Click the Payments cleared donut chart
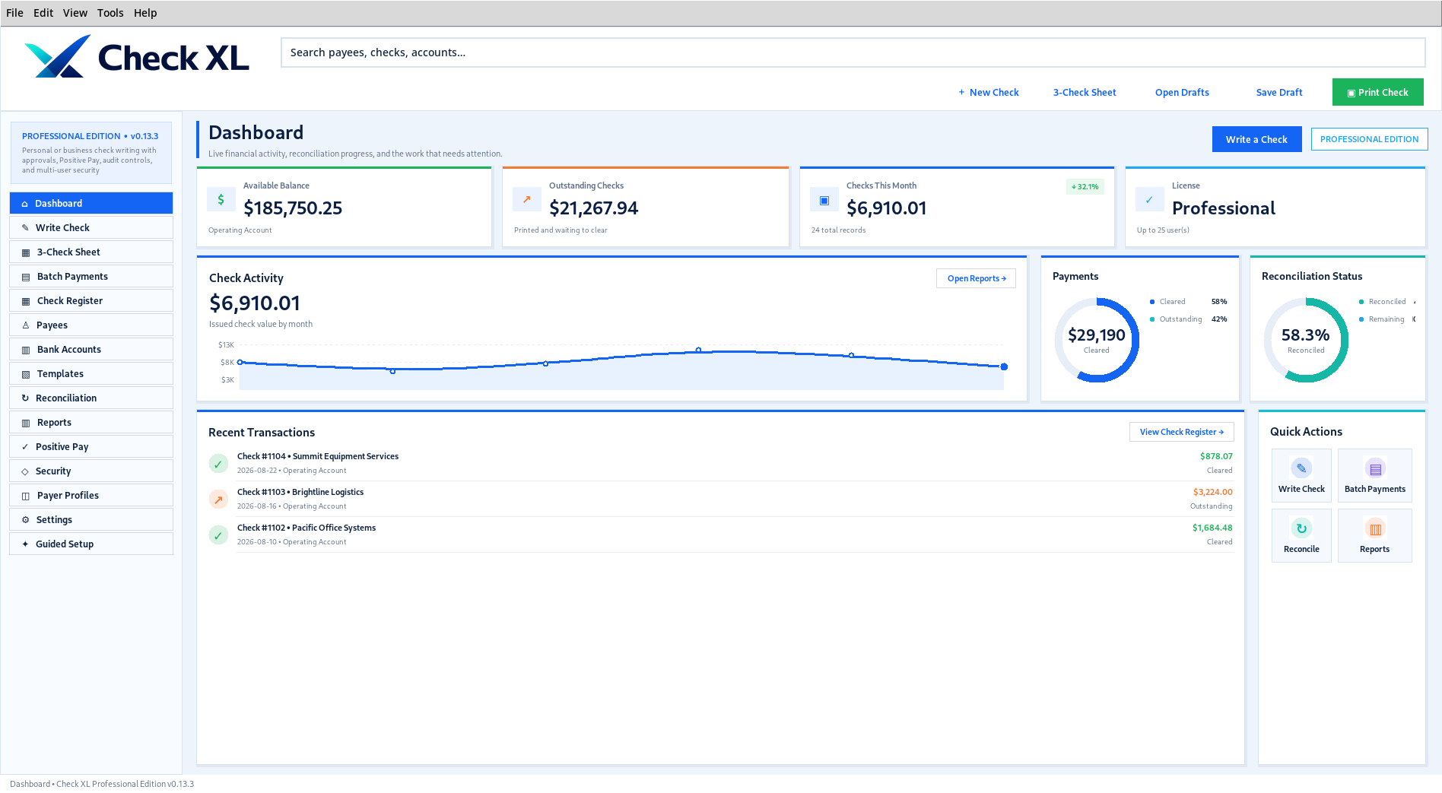 (1097, 340)
